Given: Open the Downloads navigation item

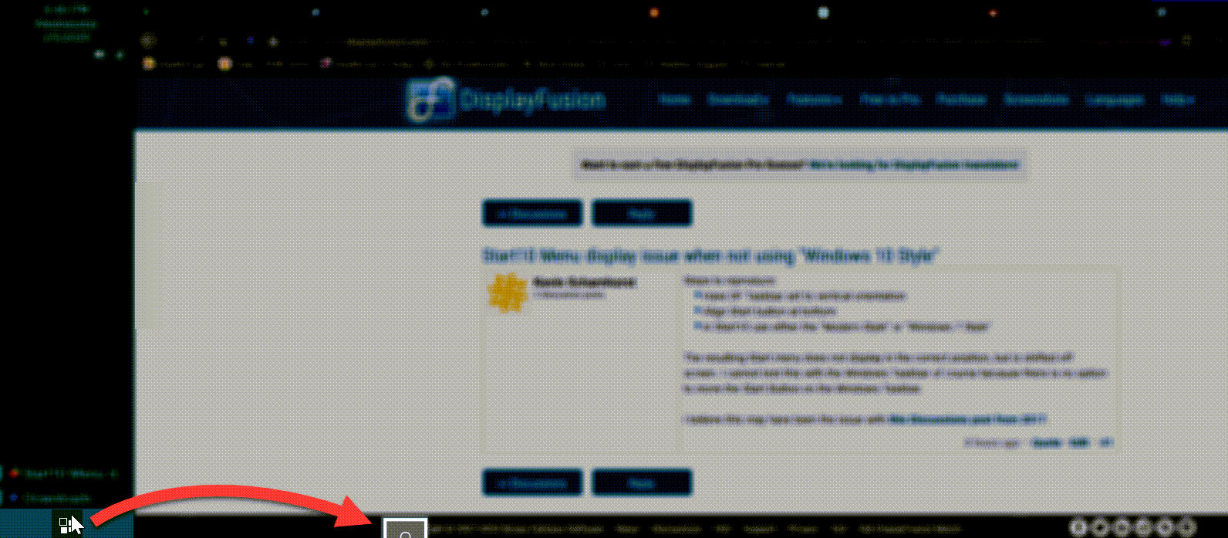Looking at the screenshot, I should point(738,100).
